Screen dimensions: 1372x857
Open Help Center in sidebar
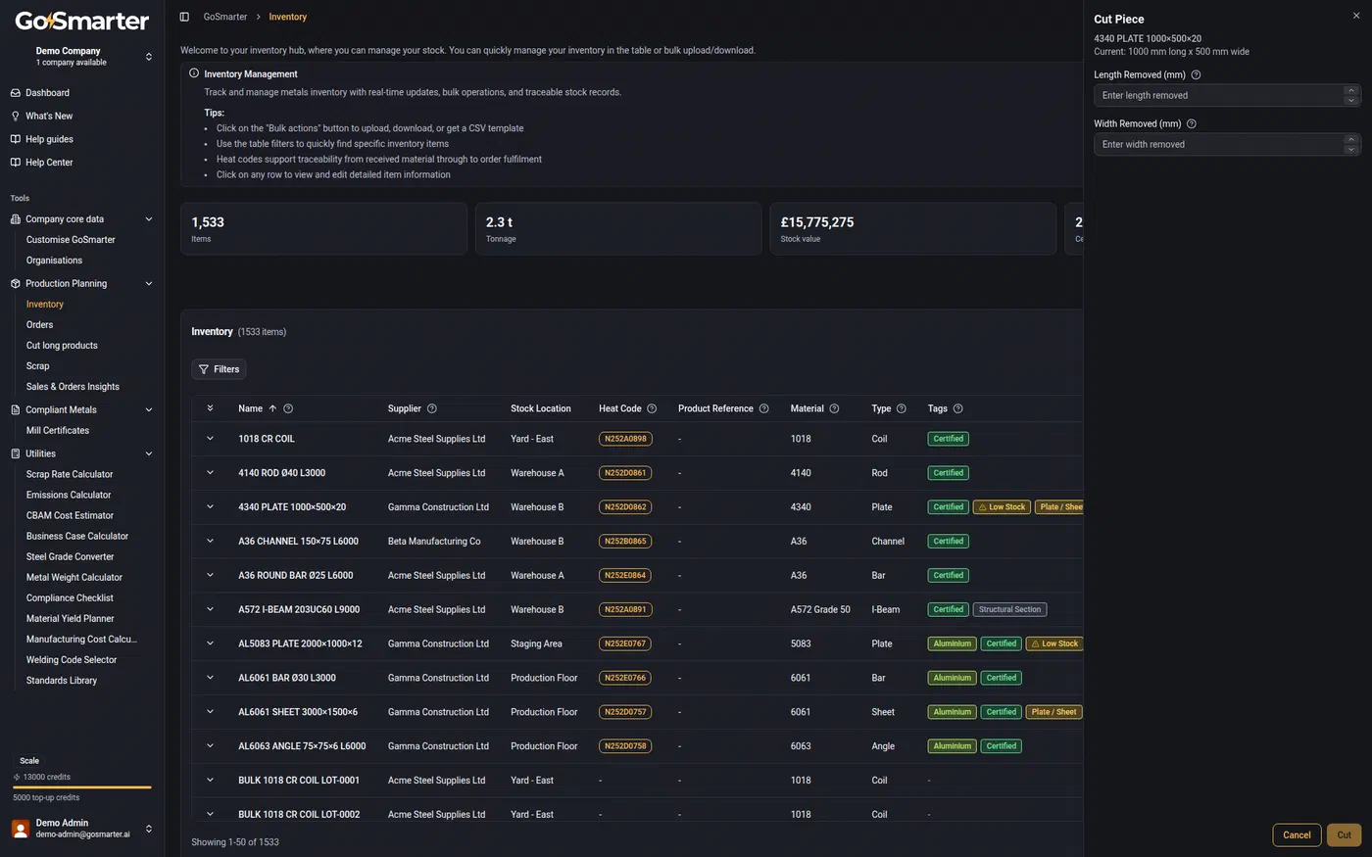click(49, 163)
